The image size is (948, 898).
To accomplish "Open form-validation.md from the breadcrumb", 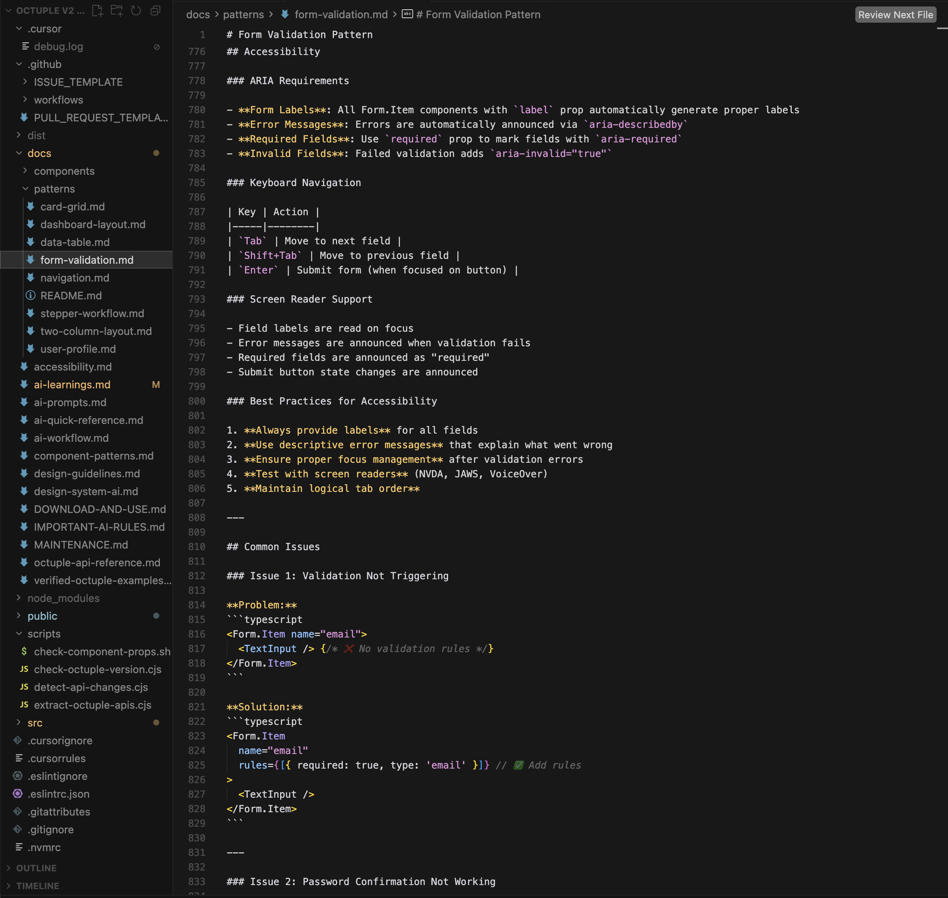I will [x=340, y=15].
